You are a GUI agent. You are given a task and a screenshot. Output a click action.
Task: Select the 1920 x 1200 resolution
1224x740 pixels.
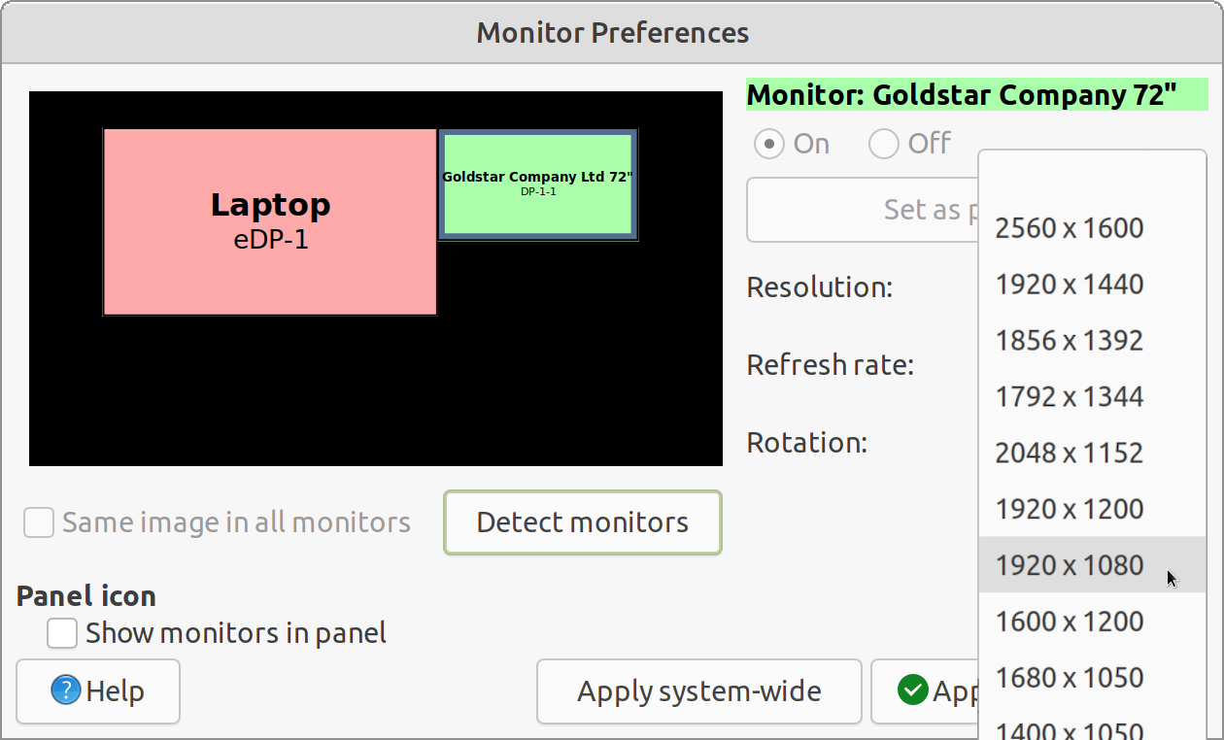pyautogui.click(x=1069, y=509)
